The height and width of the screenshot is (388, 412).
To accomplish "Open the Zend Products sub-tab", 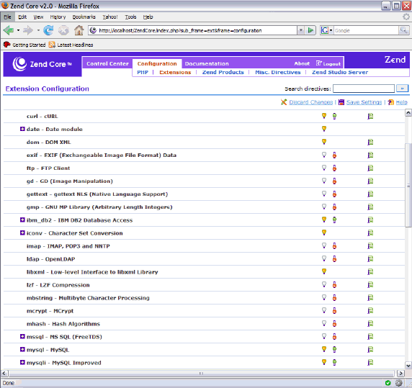I will pyautogui.click(x=223, y=72).
